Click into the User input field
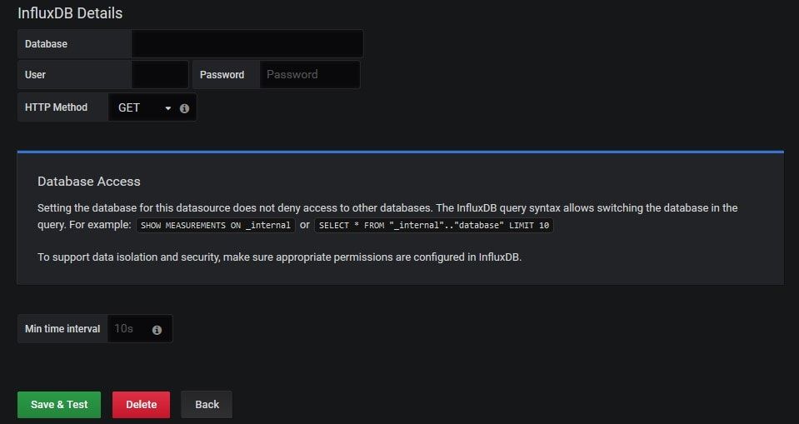799x424 pixels. coord(160,74)
